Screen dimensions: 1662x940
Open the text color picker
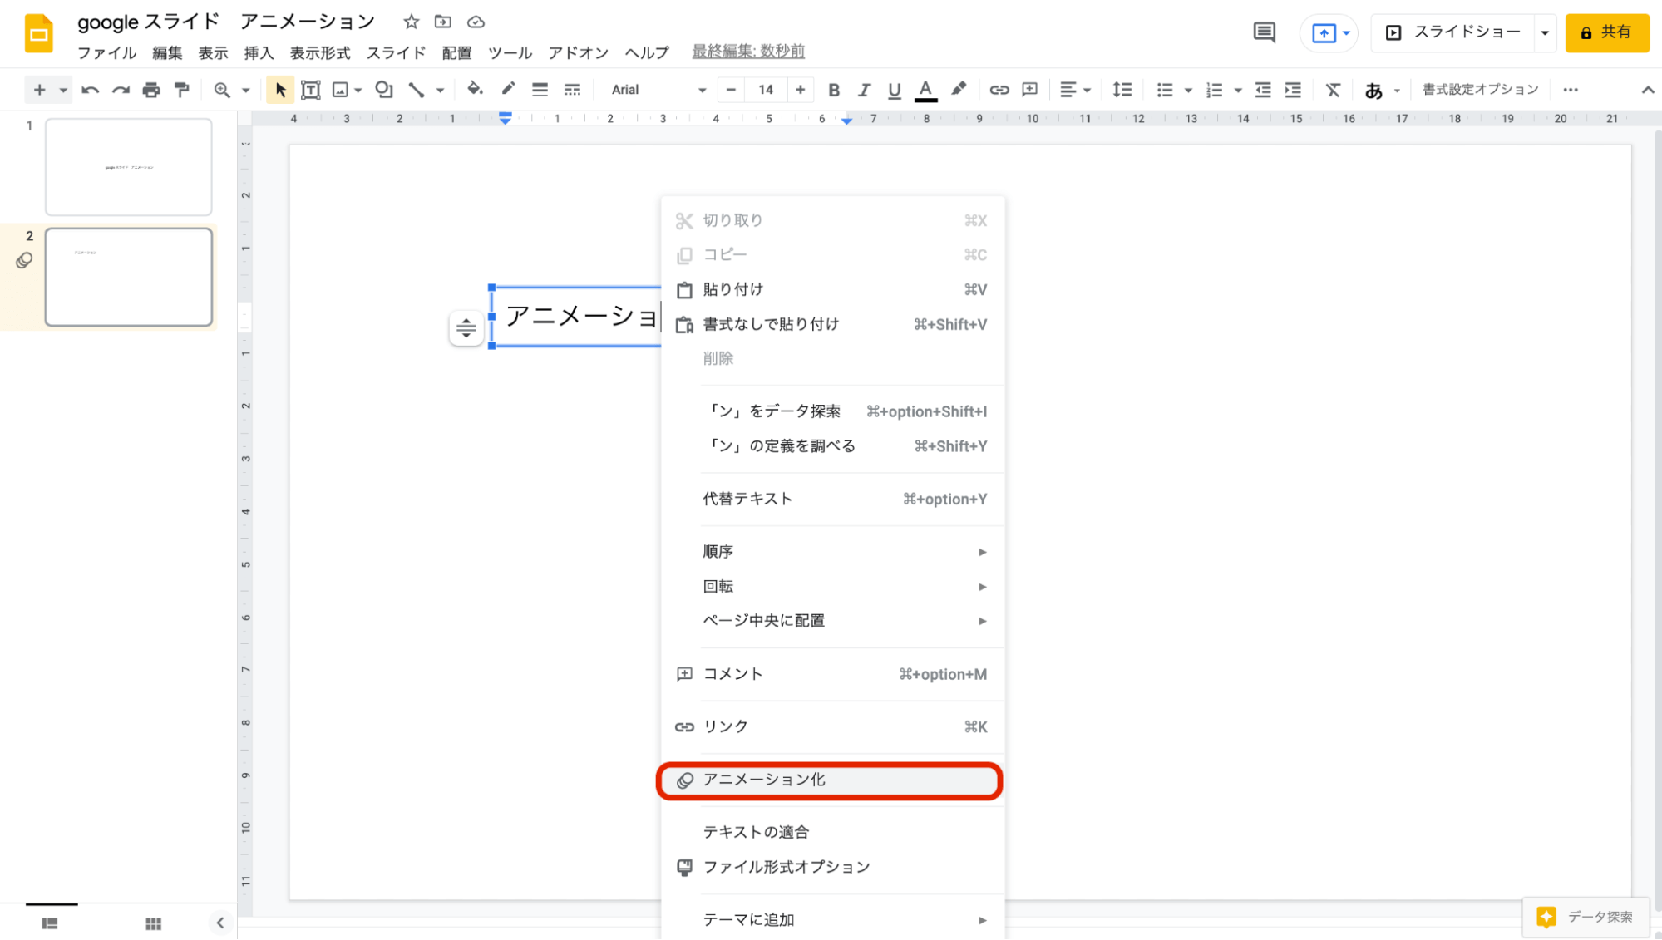tap(925, 90)
